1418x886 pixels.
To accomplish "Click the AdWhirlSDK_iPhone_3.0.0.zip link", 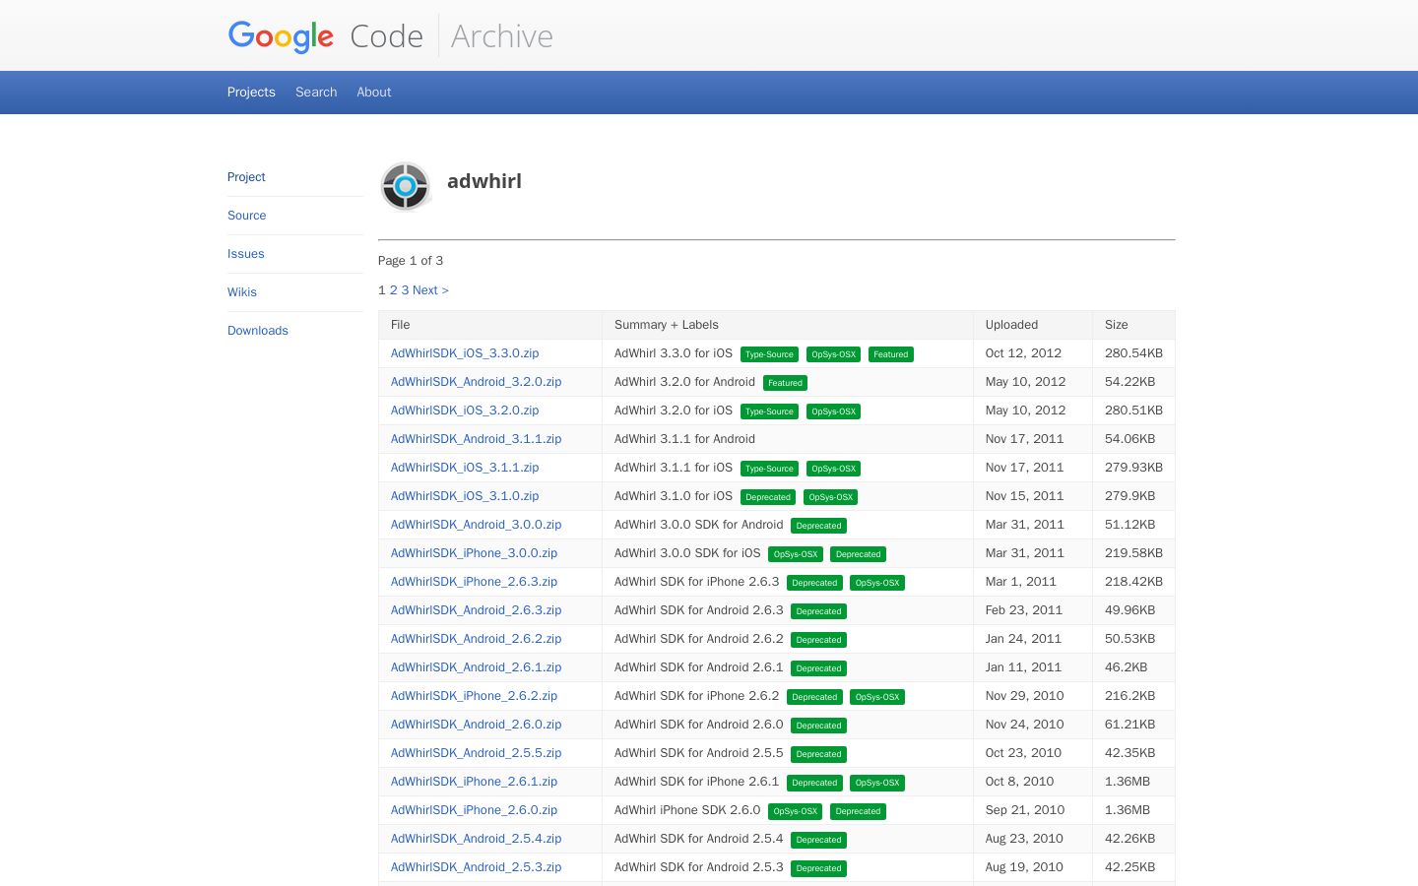I will (475, 553).
